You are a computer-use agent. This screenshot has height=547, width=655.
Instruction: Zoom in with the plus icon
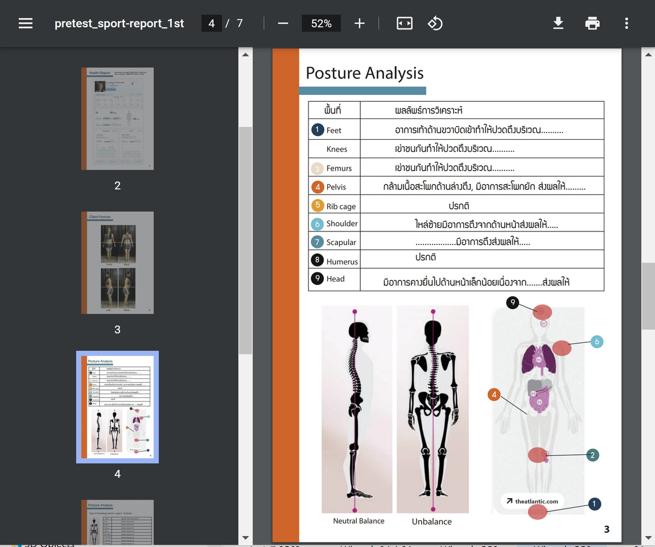point(359,23)
